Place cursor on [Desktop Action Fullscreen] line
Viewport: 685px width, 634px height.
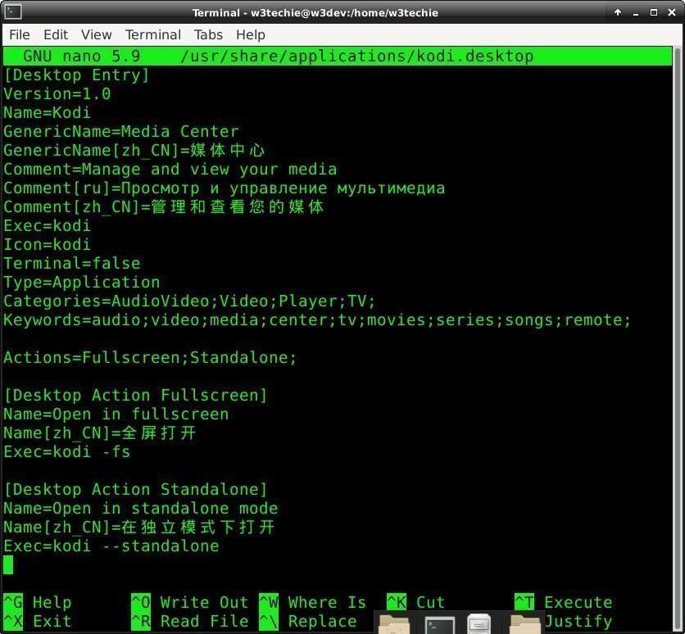click(135, 395)
